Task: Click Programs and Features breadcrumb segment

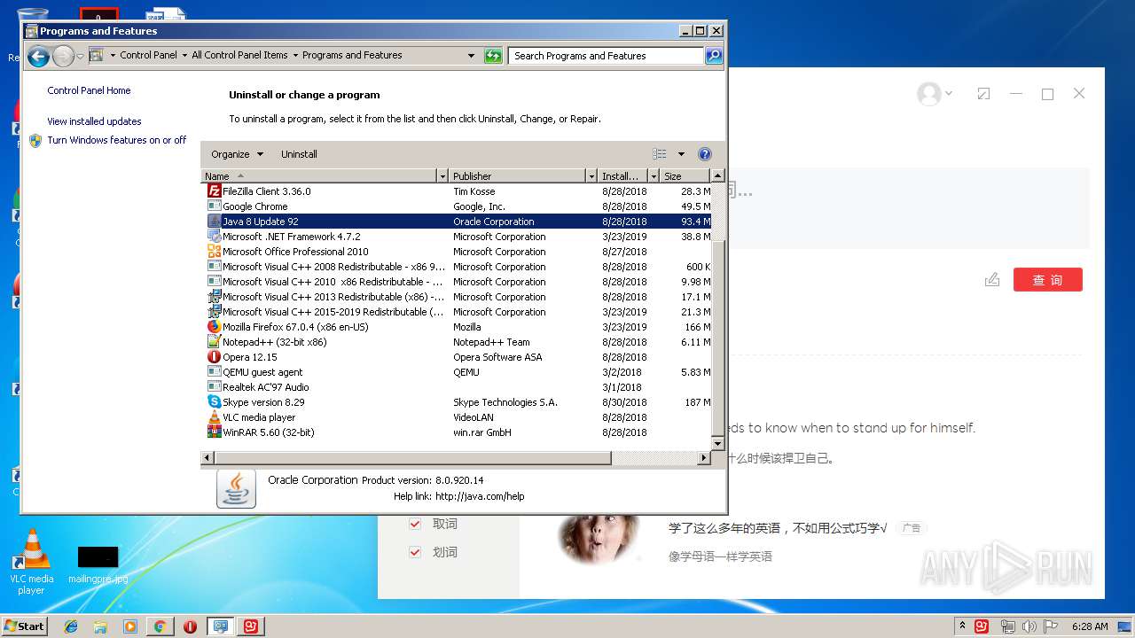Action: click(x=352, y=55)
